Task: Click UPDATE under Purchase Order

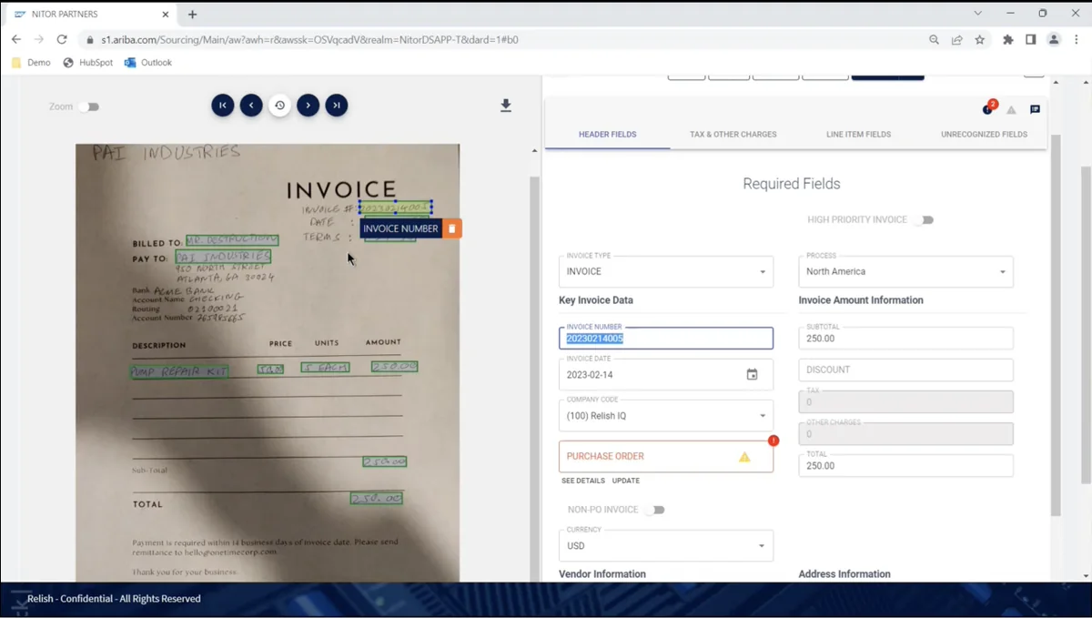Action: pos(626,481)
